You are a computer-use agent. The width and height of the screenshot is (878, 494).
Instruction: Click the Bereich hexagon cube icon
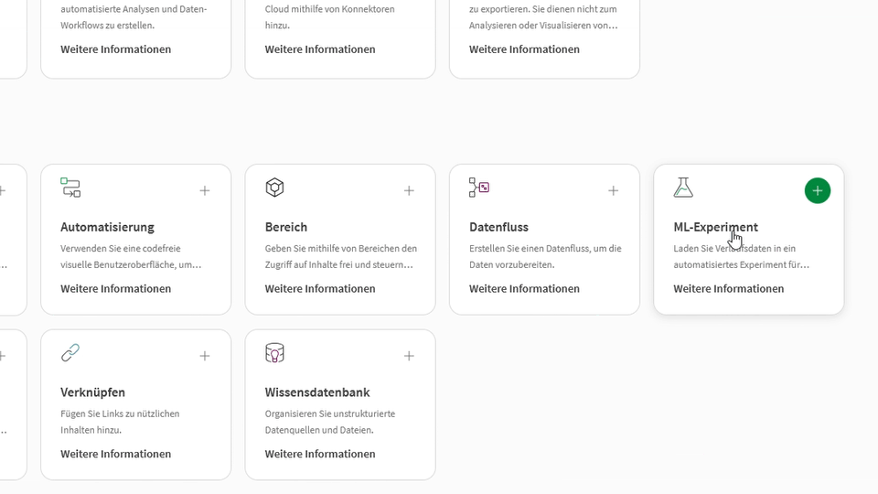click(x=274, y=188)
